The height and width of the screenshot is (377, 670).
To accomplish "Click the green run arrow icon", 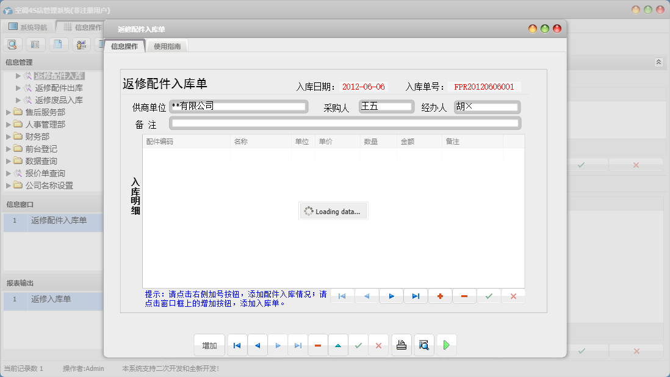I will pos(446,345).
